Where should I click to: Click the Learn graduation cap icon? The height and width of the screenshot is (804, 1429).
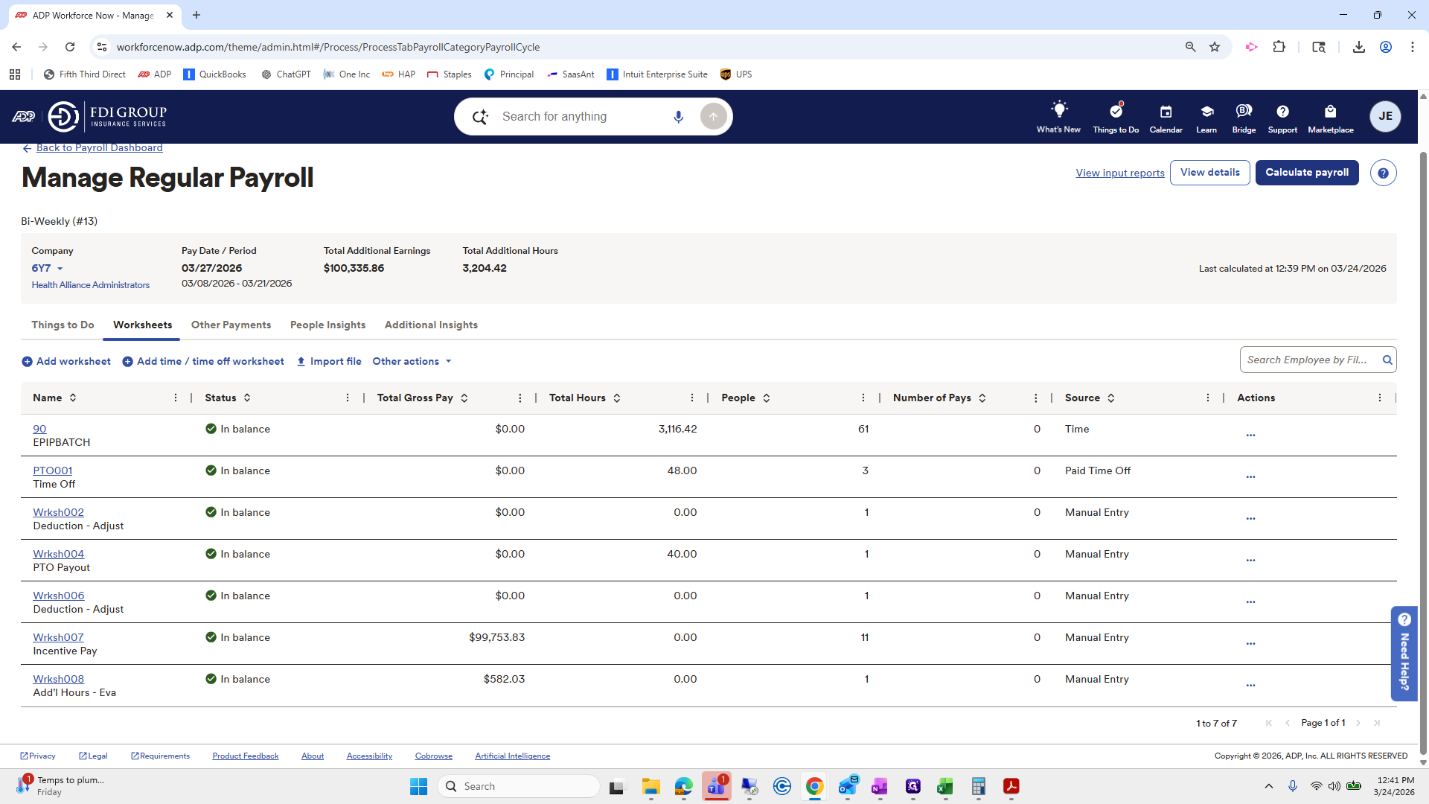tap(1206, 112)
